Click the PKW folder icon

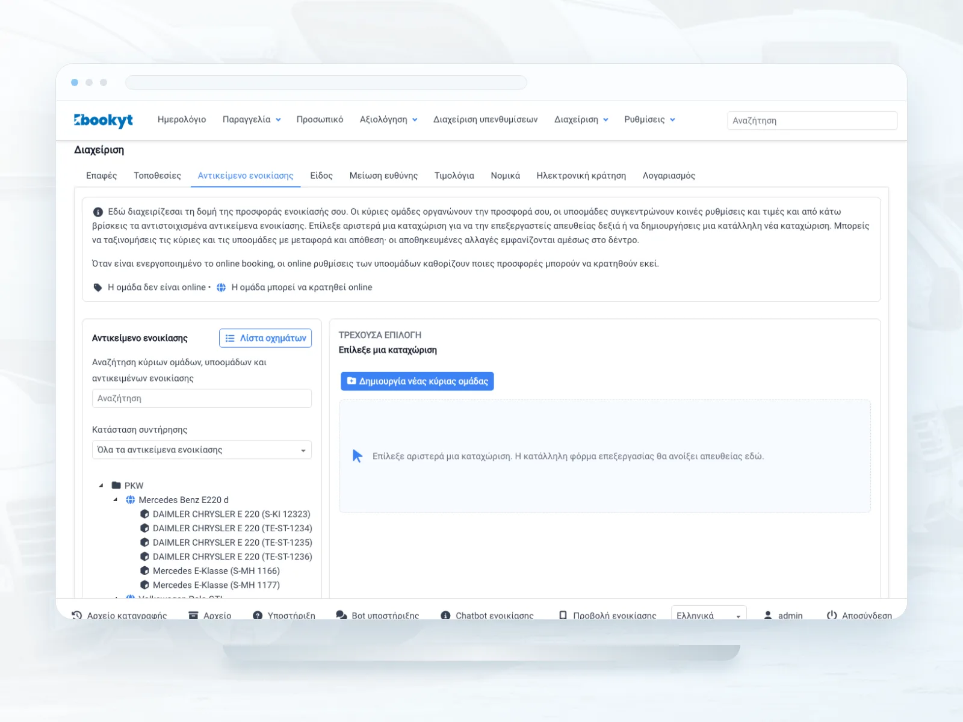(x=116, y=486)
